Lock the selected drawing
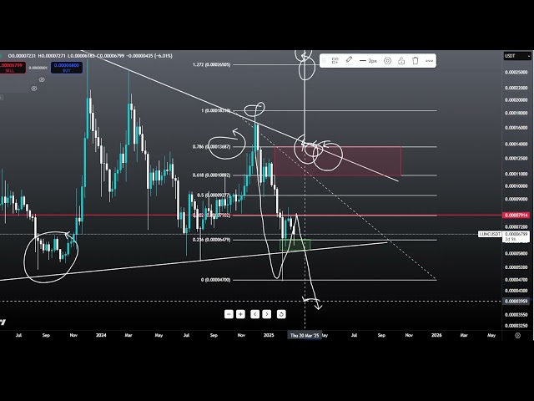 pos(401,61)
